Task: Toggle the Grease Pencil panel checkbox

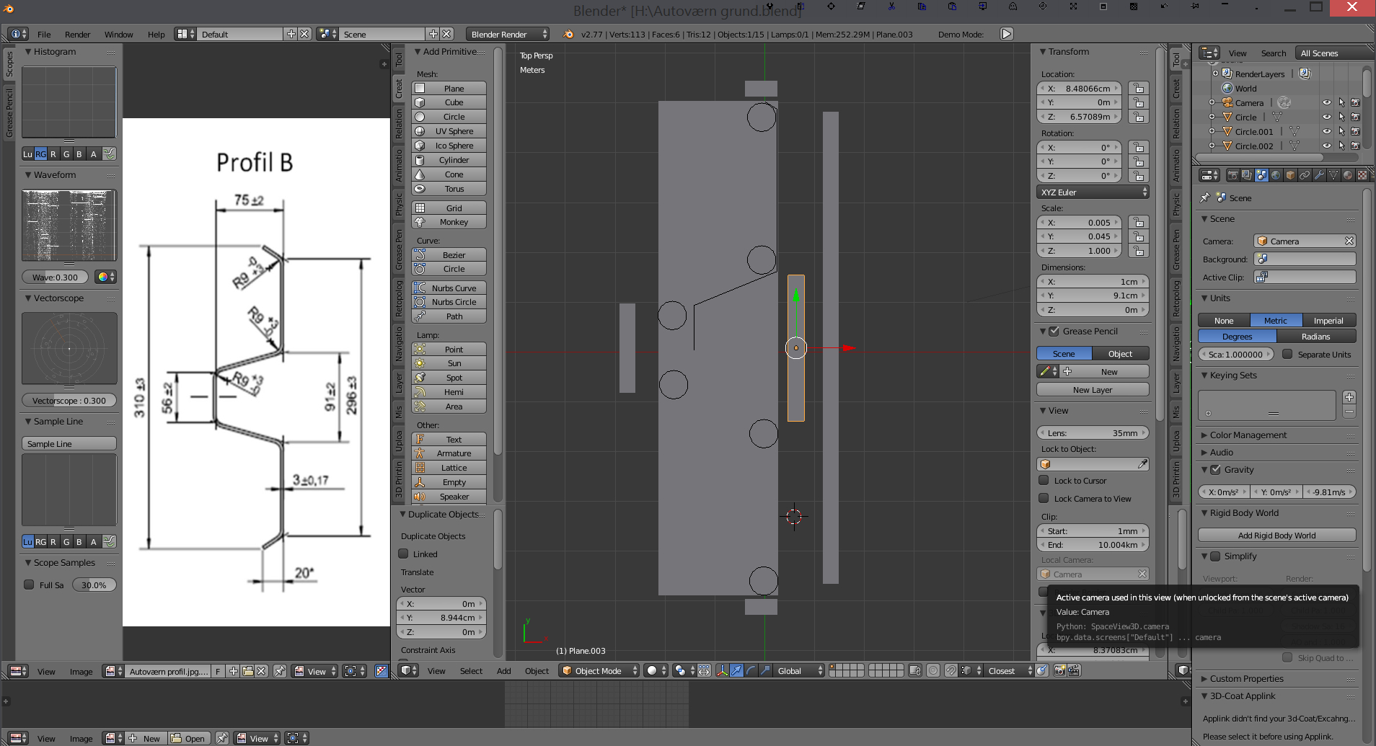Action: (1054, 331)
